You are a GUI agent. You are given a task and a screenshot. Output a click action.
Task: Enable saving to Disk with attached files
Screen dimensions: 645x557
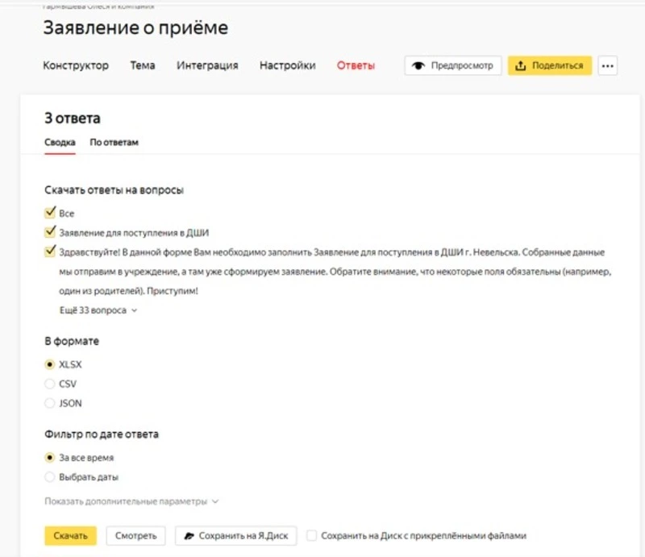point(311,535)
